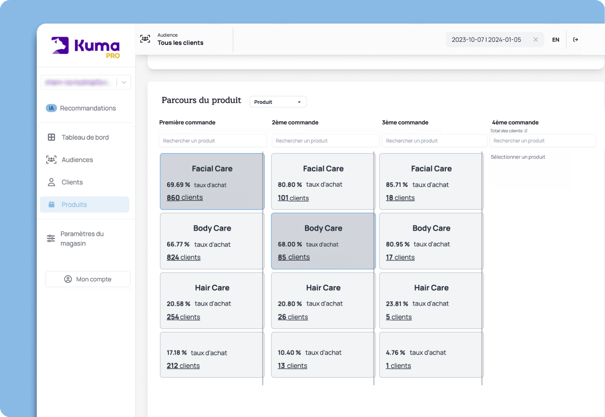605x417 pixels.
Task: Select Facial Care card with 85.71 %
Action: coord(431,181)
